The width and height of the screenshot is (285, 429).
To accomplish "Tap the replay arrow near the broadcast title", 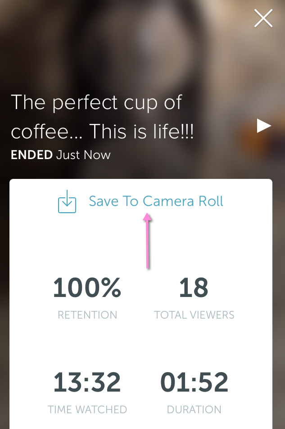I will (263, 126).
